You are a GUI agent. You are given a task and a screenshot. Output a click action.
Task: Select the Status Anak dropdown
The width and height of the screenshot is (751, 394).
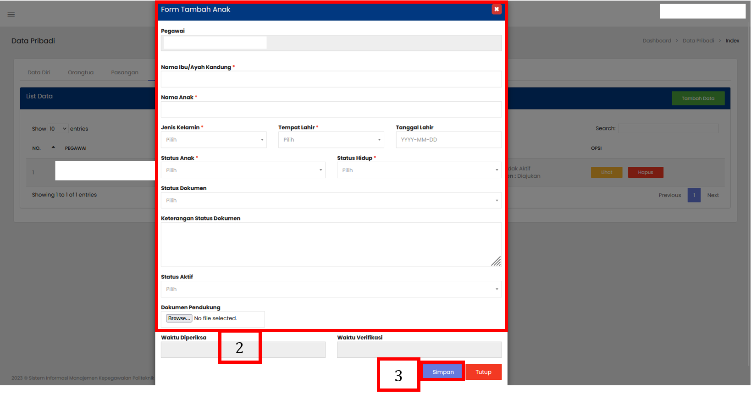tap(243, 170)
